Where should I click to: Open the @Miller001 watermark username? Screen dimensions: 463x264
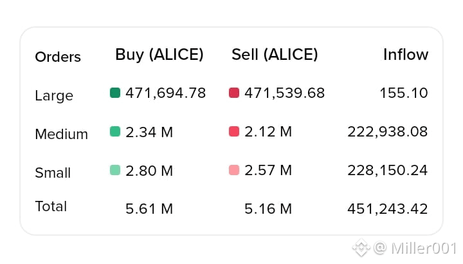click(415, 248)
